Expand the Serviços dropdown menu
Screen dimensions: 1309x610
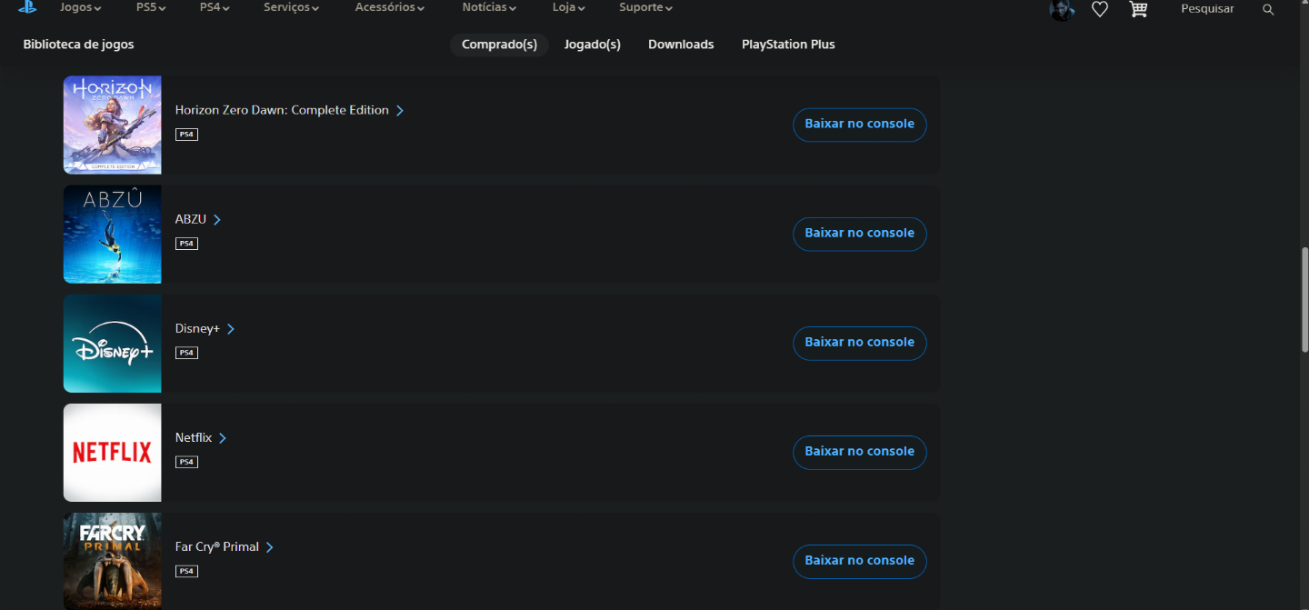click(291, 7)
